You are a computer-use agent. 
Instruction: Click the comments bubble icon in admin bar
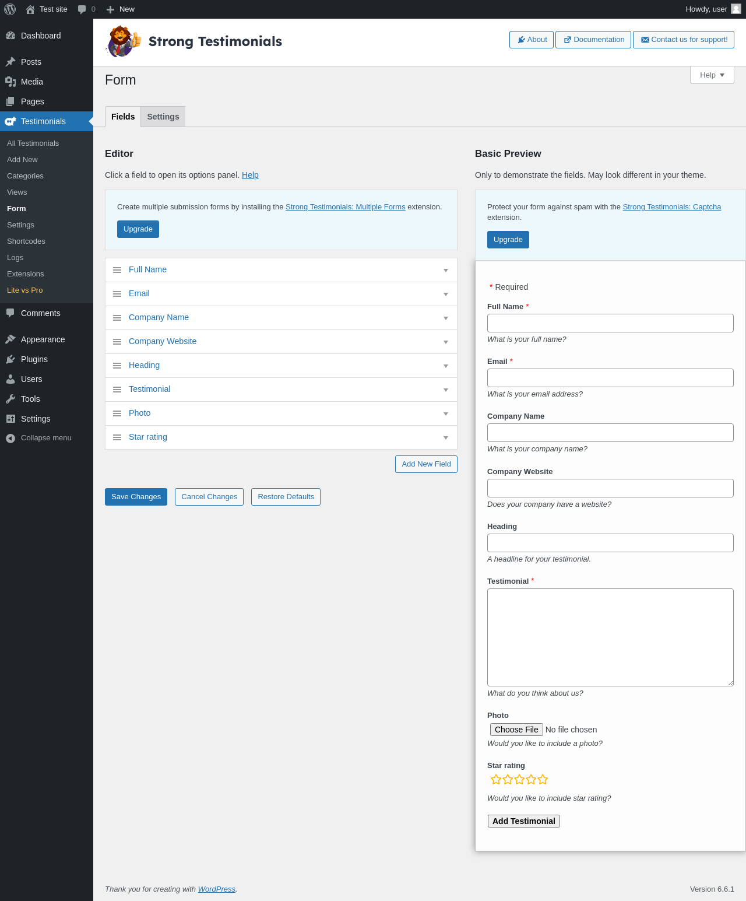(82, 9)
